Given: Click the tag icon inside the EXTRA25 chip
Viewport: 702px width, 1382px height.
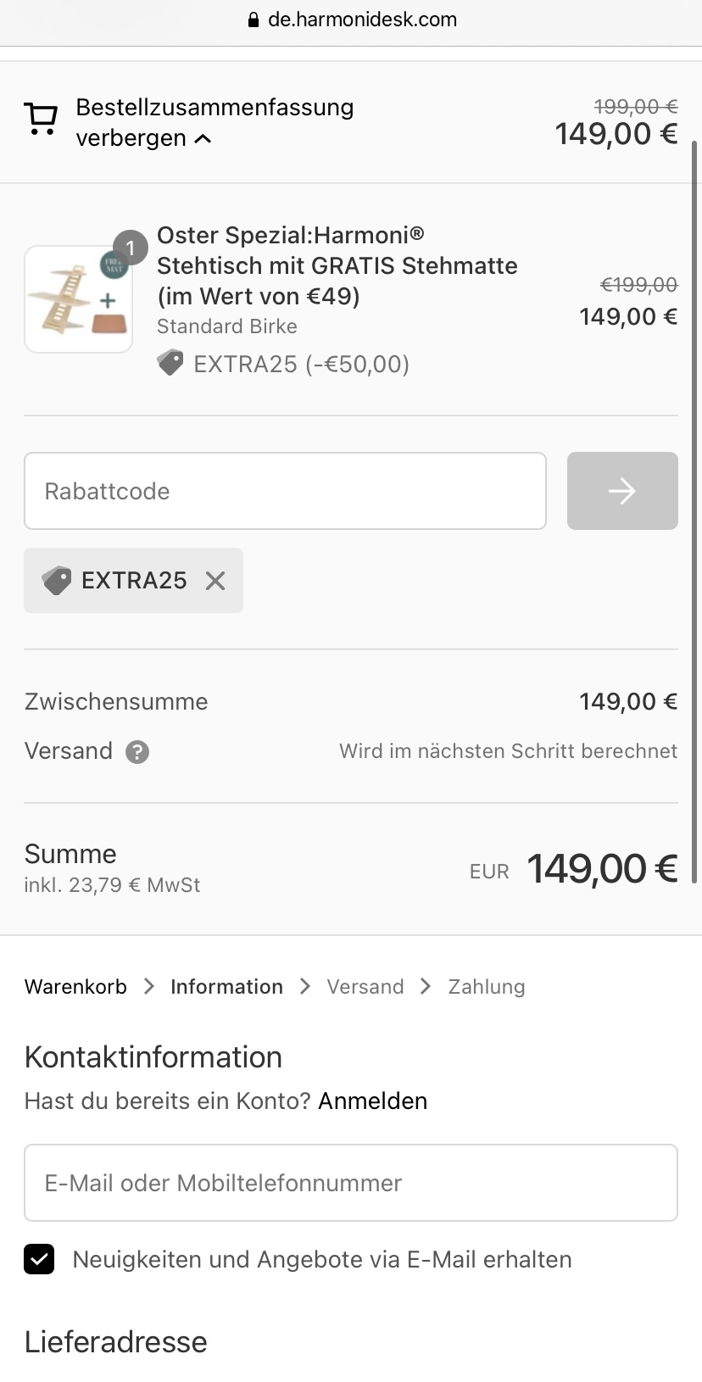Looking at the screenshot, I should tap(56, 580).
